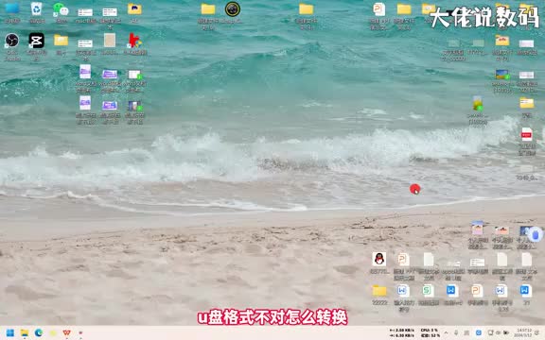Screen dimensions: 545x340
Task: Open the round black camera-lens desktop icon
Action: pyautogui.click(x=232, y=9)
